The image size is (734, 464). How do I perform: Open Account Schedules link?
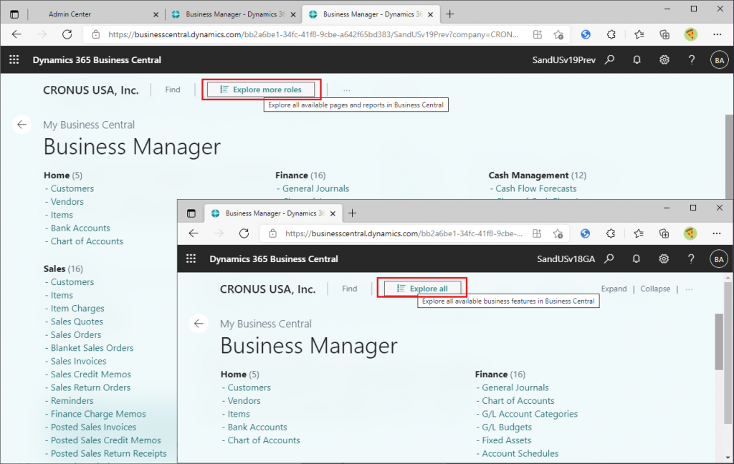(520, 453)
